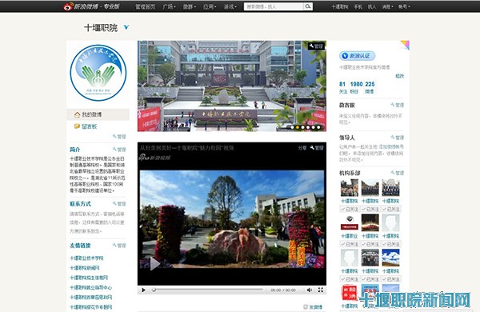480x312 pixels.
Task: Open the Sina Weibo logo home link
Action: [x=91, y=6]
